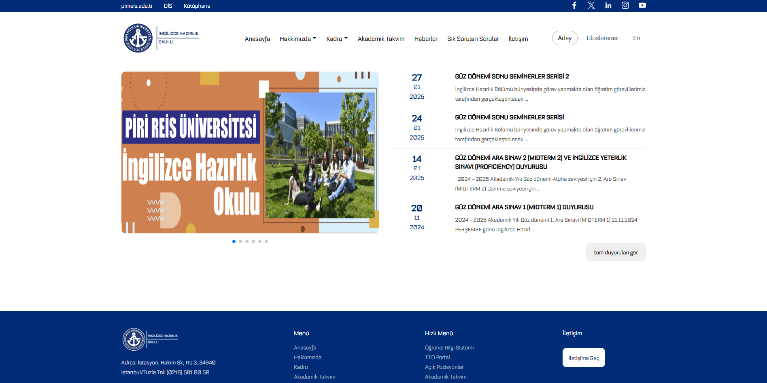Image resolution: width=767 pixels, height=383 pixels.
Task: Open the OIS top bar link
Action: coord(168,6)
